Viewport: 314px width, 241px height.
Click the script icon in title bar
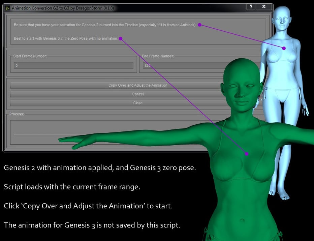pyautogui.click(x=7, y=8)
